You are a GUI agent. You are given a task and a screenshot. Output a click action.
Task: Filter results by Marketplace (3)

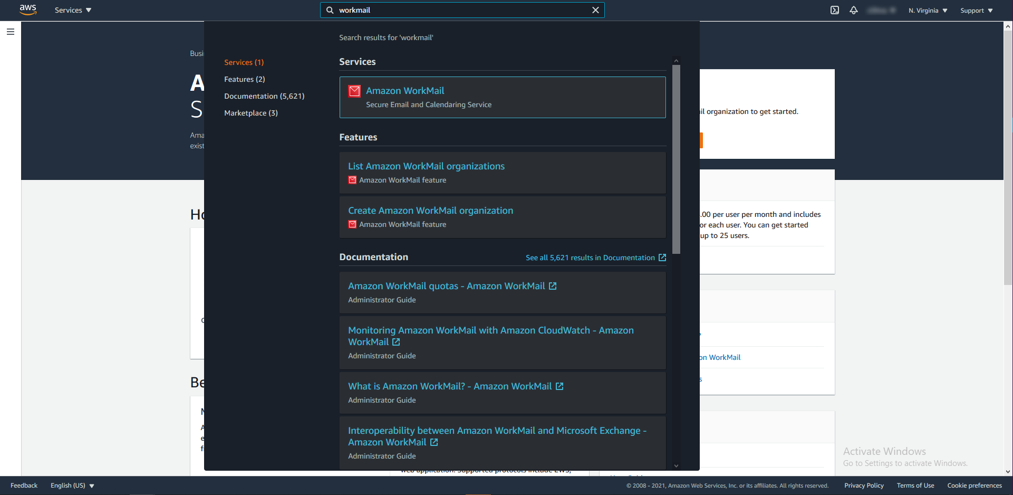[x=251, y=113]
